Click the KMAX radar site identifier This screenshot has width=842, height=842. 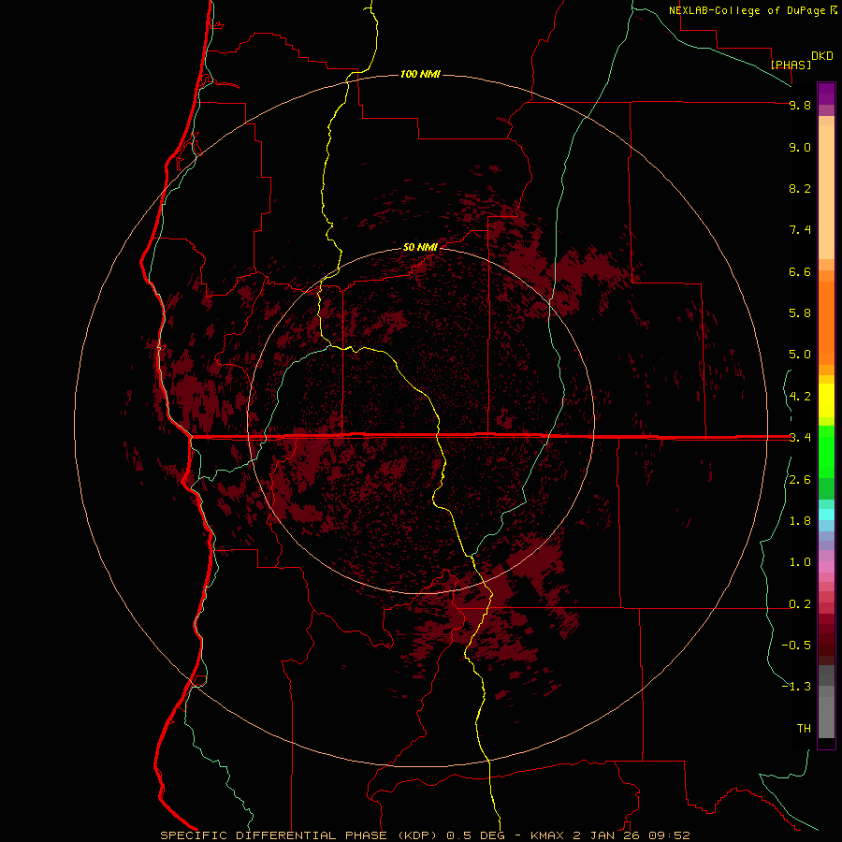(547, 835)
